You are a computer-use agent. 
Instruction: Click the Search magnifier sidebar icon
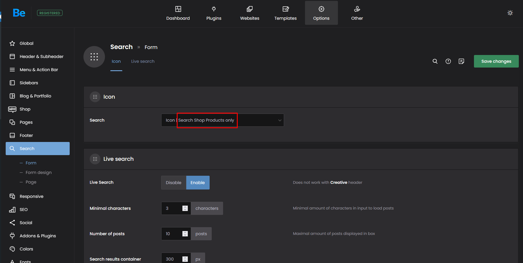[12, 149]
